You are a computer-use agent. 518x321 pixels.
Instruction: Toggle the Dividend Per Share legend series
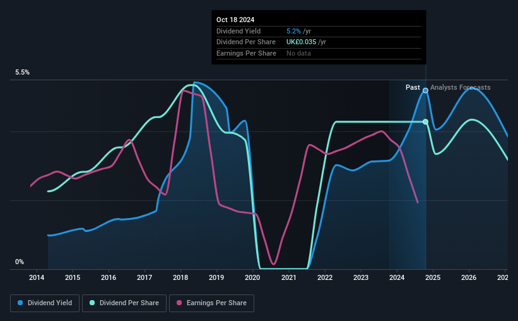point(124,303)
